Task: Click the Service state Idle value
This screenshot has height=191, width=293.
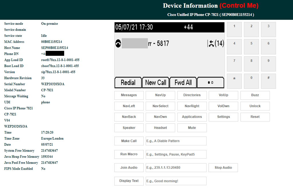Action: (x=44, y=36)
